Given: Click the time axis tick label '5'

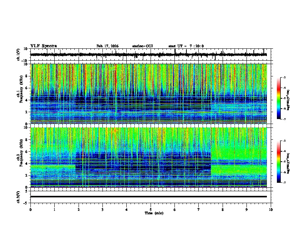Looking at the screenshot, I should pos(151,209).
